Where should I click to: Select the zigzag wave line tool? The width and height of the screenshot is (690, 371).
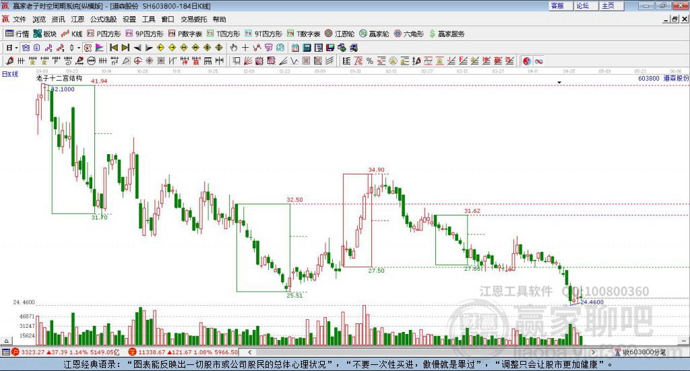pyautogui.click(x=294, y=61)
